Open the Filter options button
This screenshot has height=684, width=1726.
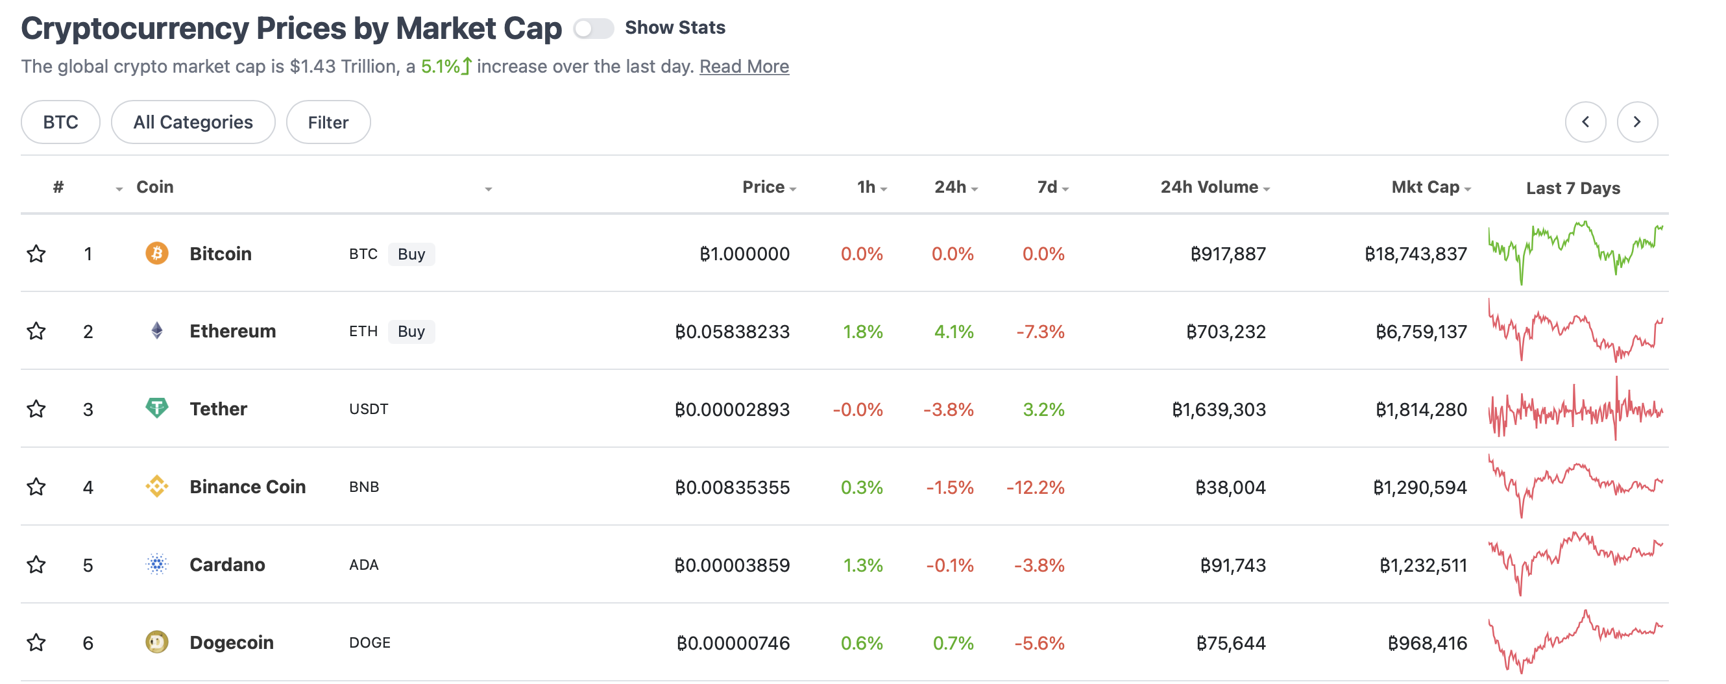click(x=328, y=122)
